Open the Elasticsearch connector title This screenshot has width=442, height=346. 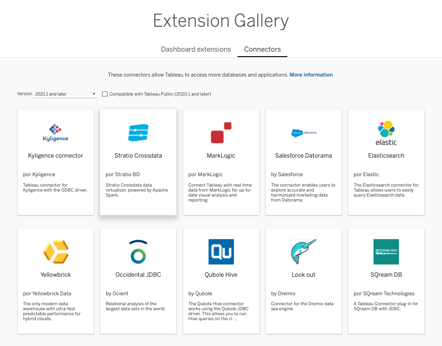[x=386, y=155]
